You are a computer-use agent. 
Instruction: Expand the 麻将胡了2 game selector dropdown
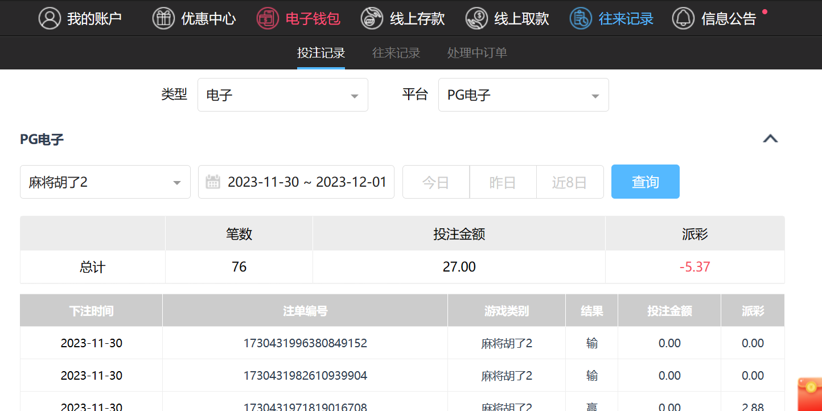[x=105, y=182]
